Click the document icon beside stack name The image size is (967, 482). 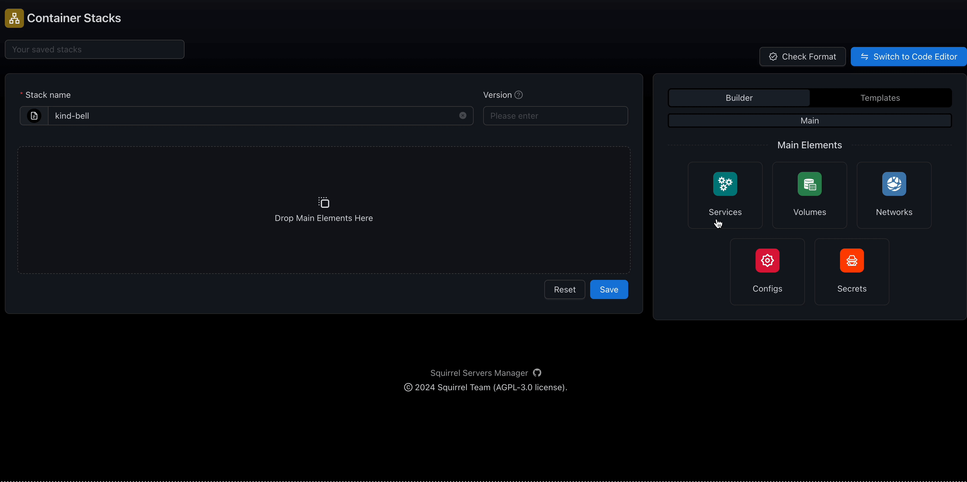pyautogui.click(x=34, y=116)
